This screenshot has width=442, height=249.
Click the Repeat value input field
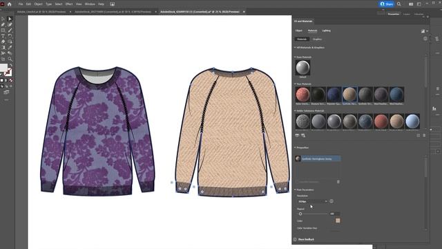334,214
